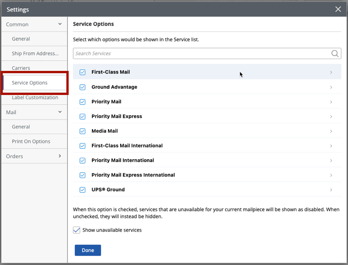Open Priority Mail International details chevron
This screenshot has width=348, height=265.
tap(331, 160)
